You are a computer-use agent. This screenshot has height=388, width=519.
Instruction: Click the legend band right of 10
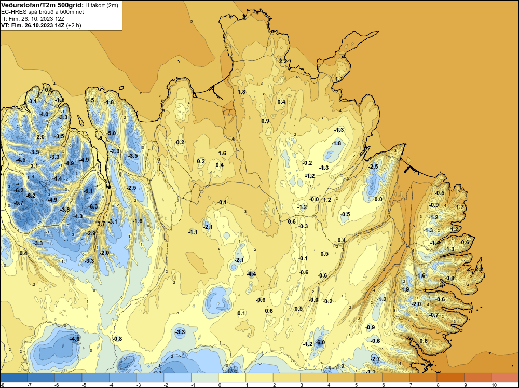[505, 378]
